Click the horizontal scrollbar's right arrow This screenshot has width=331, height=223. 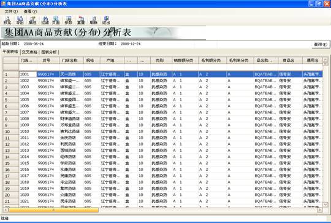[320, 210]
